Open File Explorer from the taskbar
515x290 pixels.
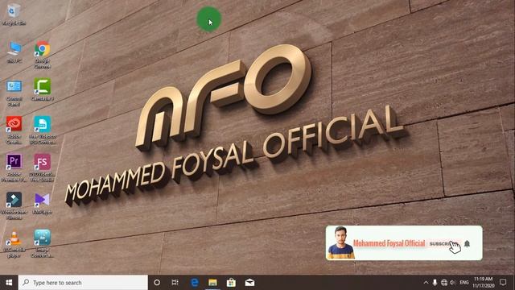pyautogui.click(x=212, y=283)
